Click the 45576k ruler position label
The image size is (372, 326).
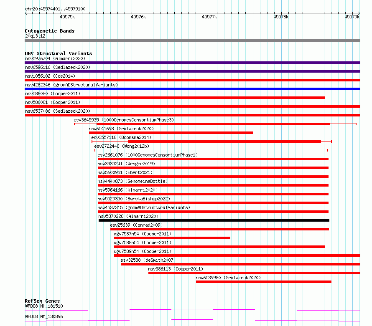pos(138,17)
